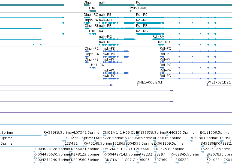The width and height of the screenshot is (232, 164).
Task: Select the Rdl-RG transcript
Action: 184,34
